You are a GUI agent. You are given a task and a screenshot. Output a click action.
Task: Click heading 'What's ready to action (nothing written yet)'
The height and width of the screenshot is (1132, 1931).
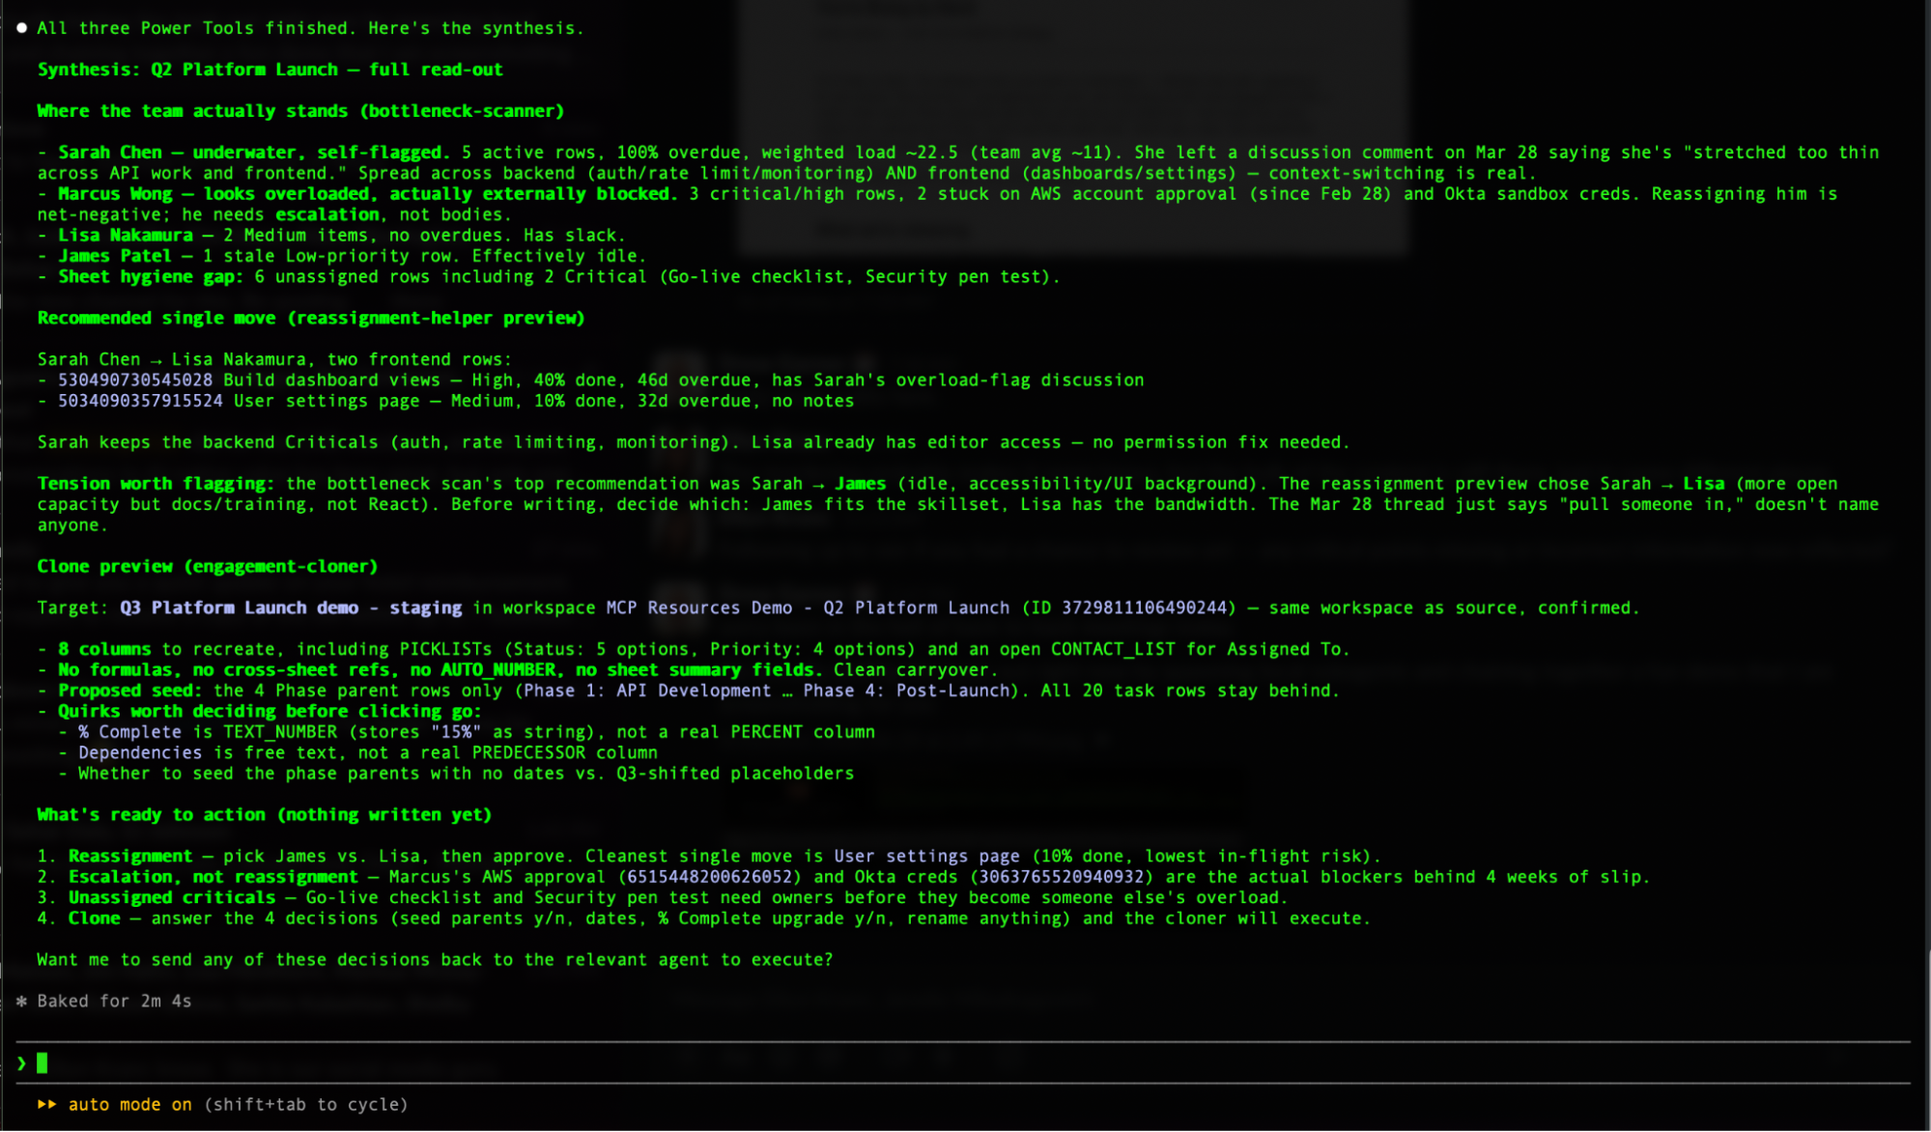[265, 815]
